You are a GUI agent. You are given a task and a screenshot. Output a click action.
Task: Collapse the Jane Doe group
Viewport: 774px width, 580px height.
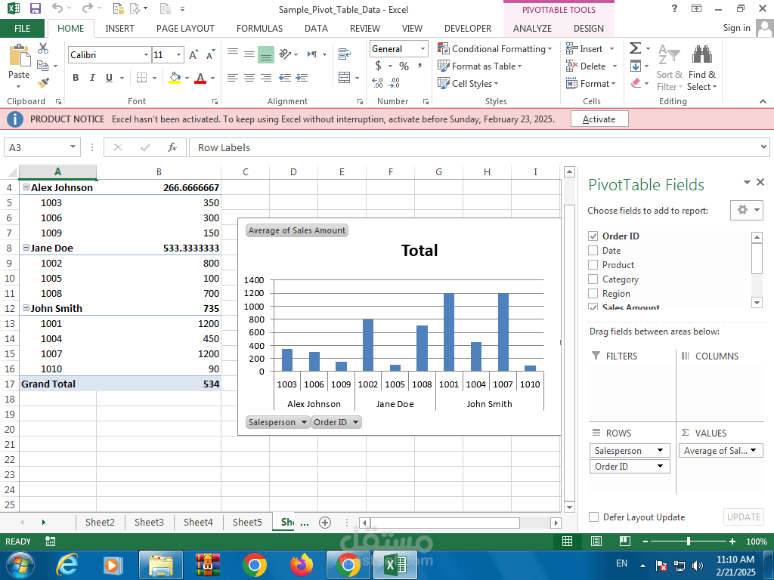click(26, 247)
